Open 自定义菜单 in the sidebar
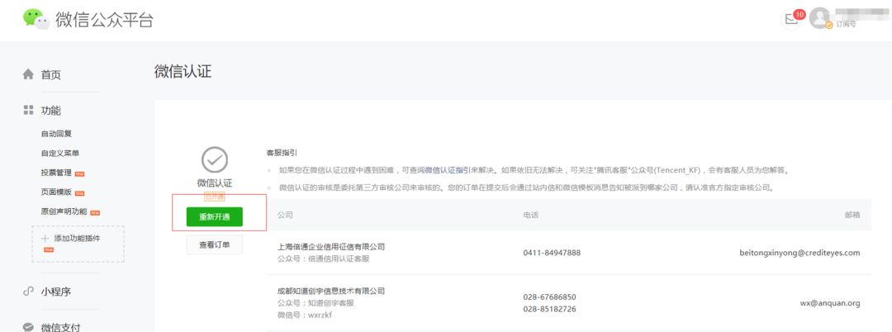The image size is (892, 332). (60, 153)
